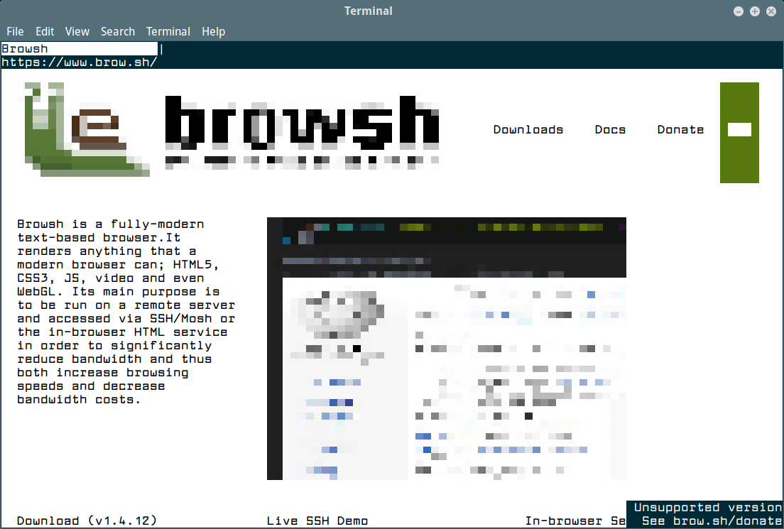Click the Unsupported version notice

pos(707,508)
